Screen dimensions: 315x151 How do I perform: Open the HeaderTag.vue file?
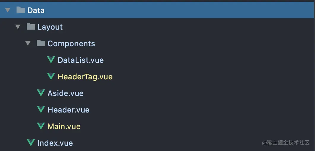(85, 77)
